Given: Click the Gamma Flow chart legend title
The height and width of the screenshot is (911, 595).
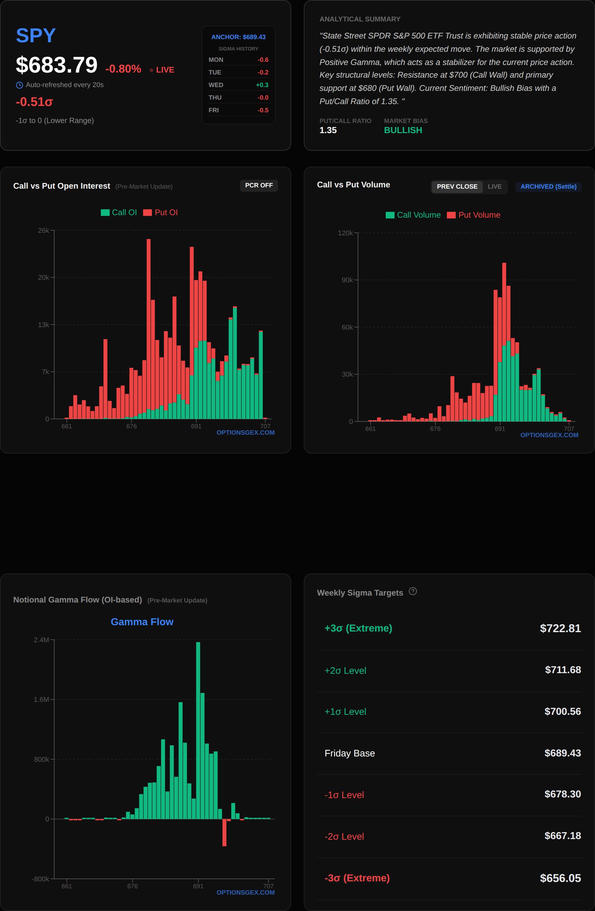Looking at the screenshot, I should pyautogui.click(x=142, y=622).
